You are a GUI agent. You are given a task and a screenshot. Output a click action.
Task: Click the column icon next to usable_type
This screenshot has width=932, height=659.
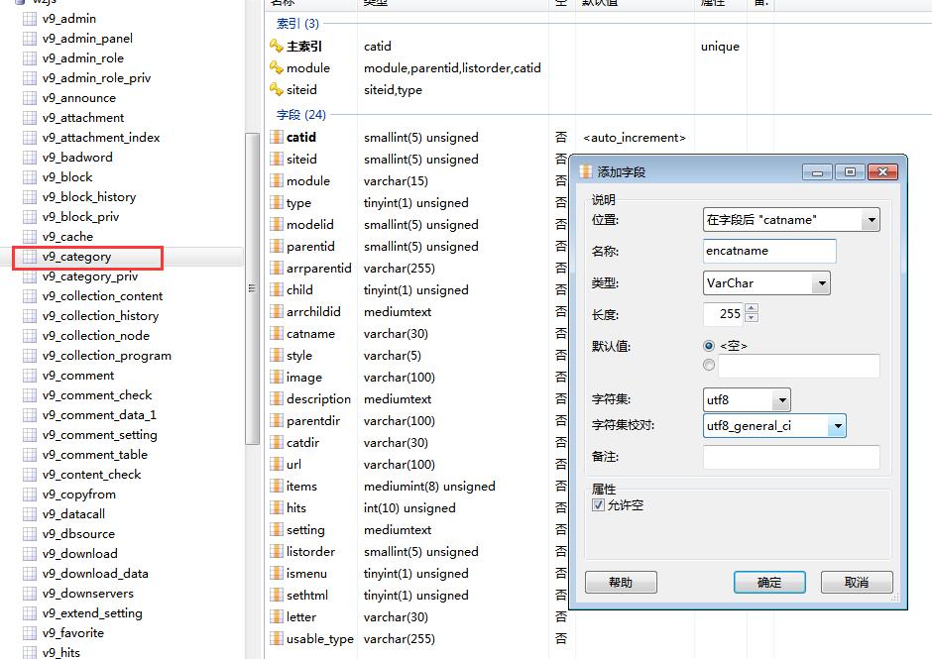coord(277,639)
